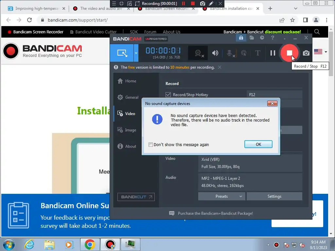
Task: Open the scheduled recording clock icon
Action: [x=262, y=38]
